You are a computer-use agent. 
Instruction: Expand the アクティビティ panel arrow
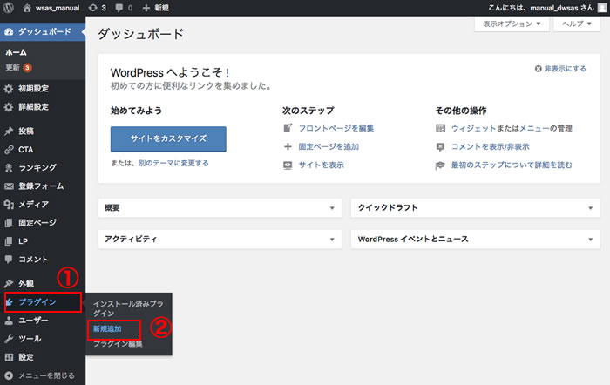[332, 240]
